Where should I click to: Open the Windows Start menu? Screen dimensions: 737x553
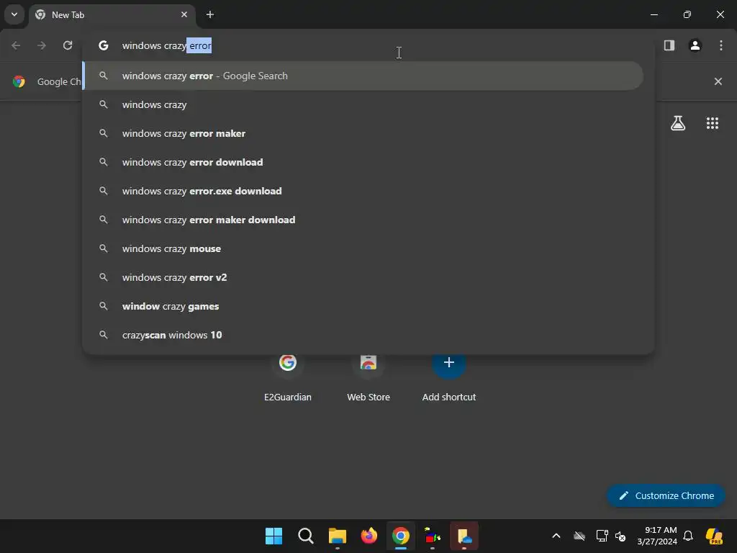click(273, 536)
